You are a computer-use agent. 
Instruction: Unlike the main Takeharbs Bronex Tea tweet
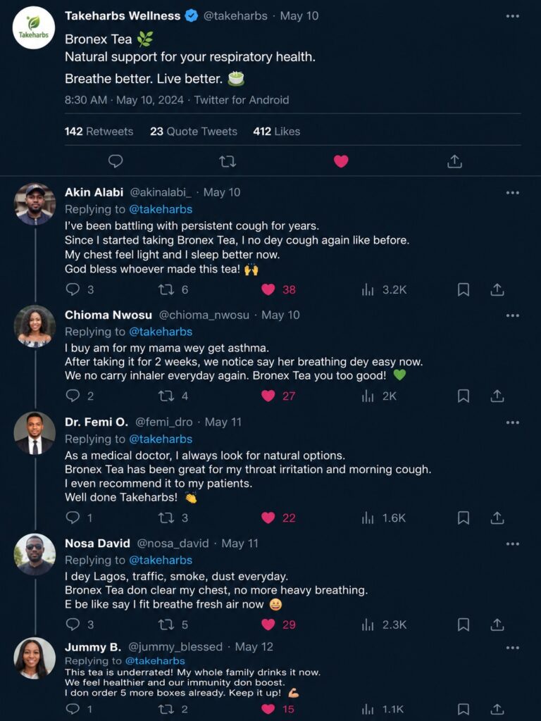[x=341, y=161]
